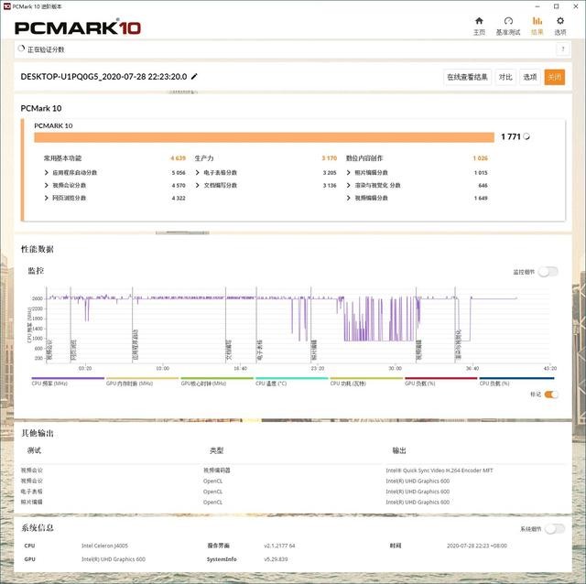Click the 对比 compare button
The image size is (586, 584).
point(505,77)
